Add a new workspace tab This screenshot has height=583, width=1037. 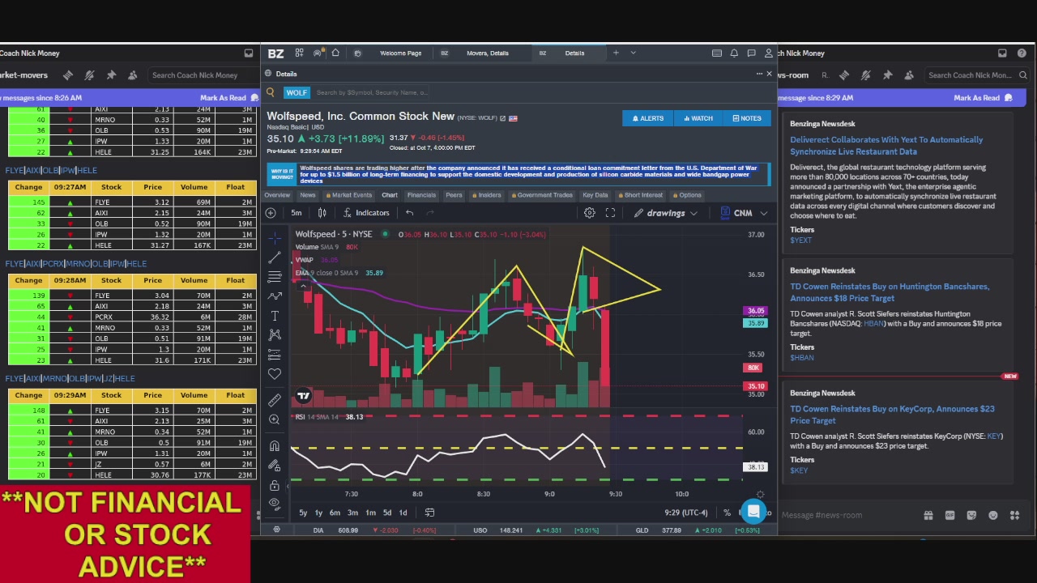616,53
